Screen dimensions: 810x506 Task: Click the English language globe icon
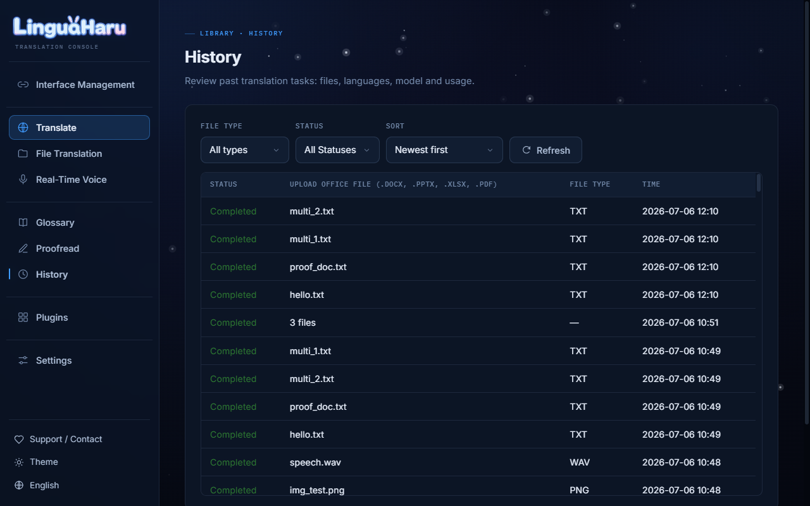point(19,486)
